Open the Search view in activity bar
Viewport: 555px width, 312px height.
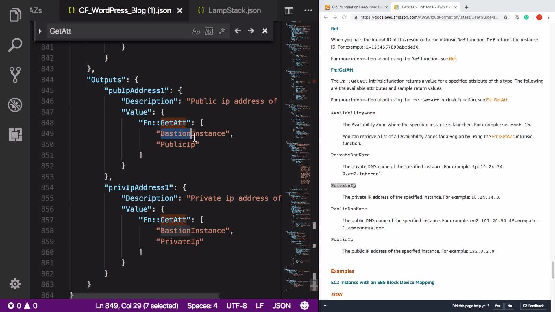click(x=15, y=45)
